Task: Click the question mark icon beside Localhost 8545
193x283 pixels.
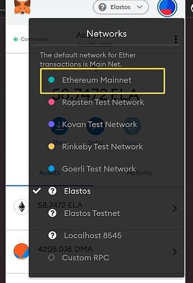Action: (x=52, y=235)
